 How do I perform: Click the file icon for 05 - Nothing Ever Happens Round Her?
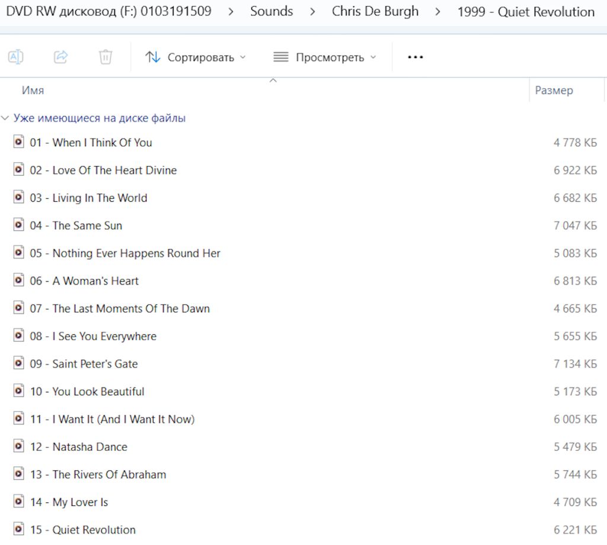(18, 253)
